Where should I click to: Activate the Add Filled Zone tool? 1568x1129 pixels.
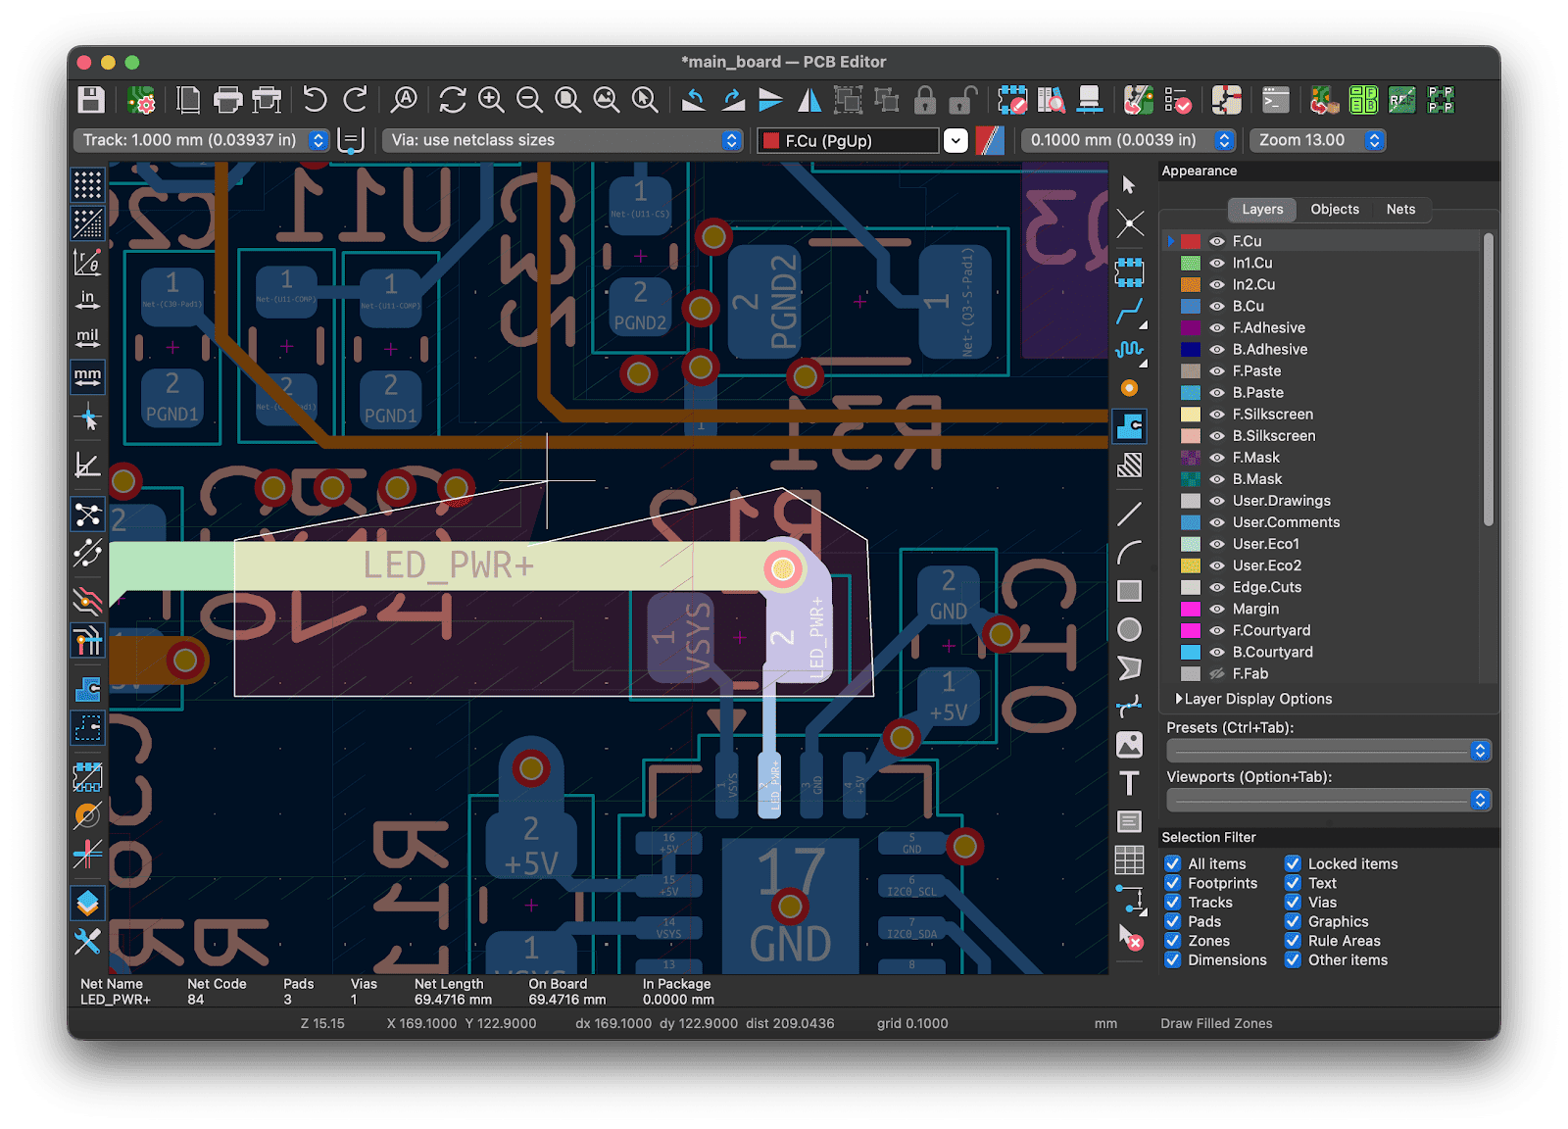1129,426
